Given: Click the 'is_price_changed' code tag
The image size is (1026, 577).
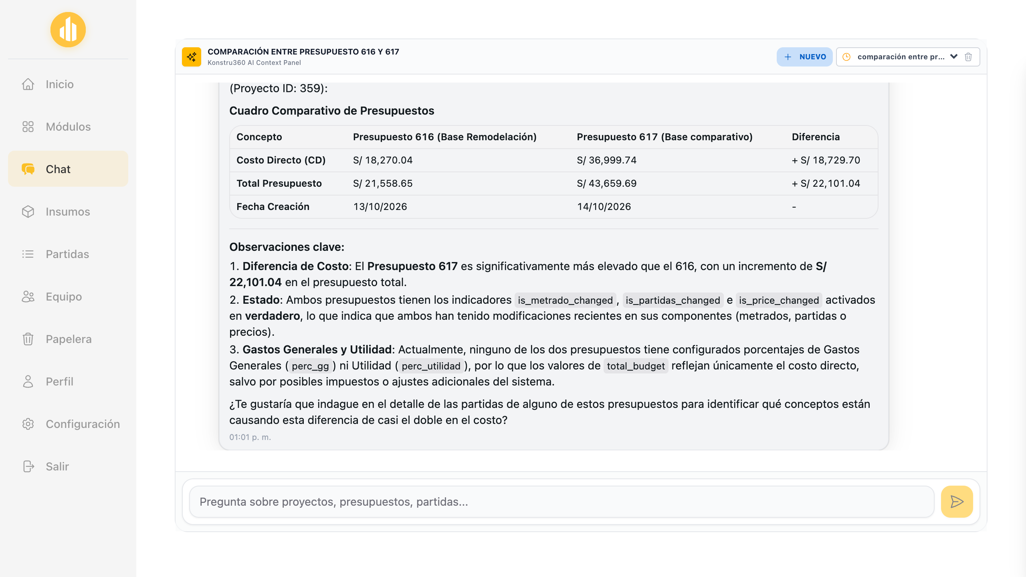Looking at the screenshot, I should (779, 300).
